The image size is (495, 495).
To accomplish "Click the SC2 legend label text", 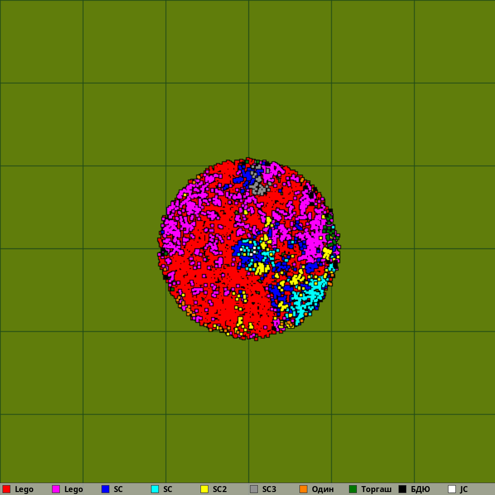I will pyautogui.click(x=220, y=489).
